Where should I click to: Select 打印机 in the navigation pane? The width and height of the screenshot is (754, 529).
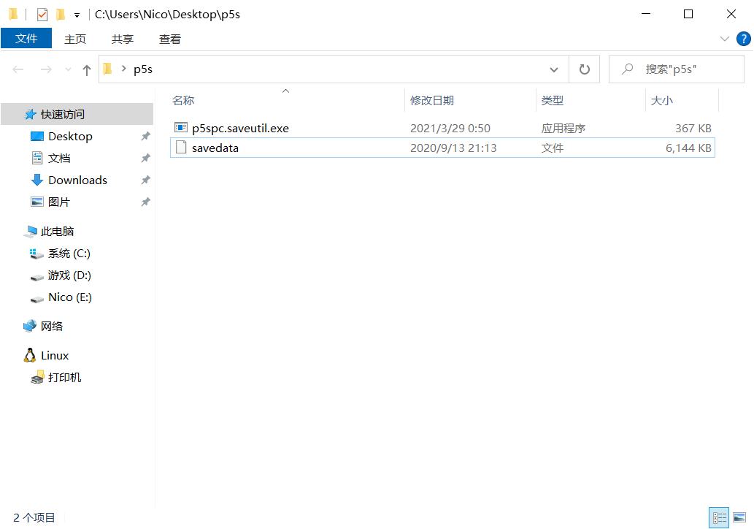point(64,377)
